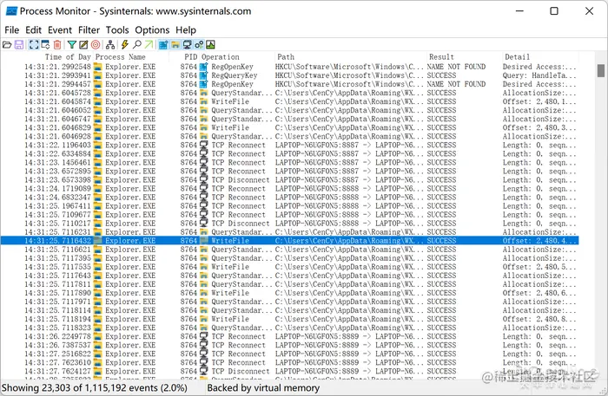Click the 'Showing 23,303 of 1,115,192 events' status
Image resolution: width=608 pixels, height=396 pixels.
(x=94, y=388)
